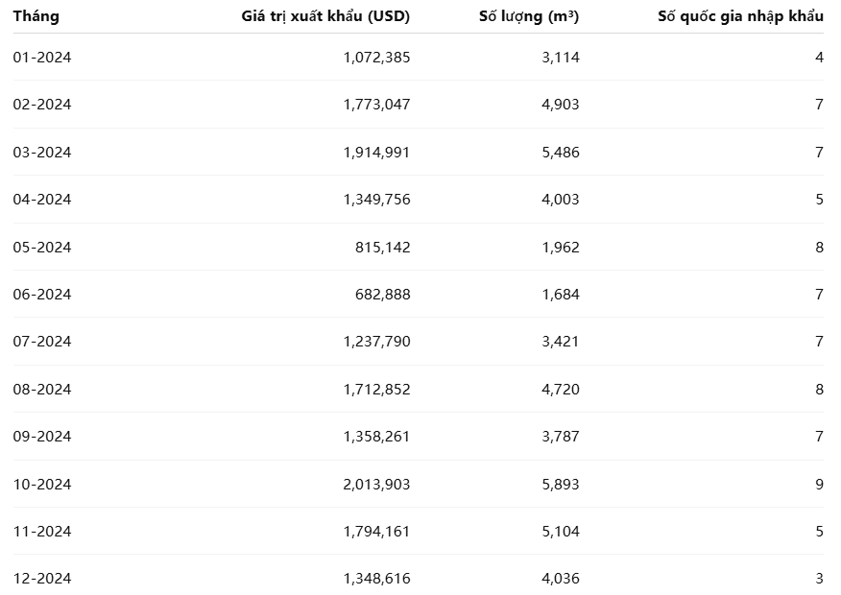Click export value 1,712,852
This screenshot has width=841, height=595.
click(x=376, y=390)
